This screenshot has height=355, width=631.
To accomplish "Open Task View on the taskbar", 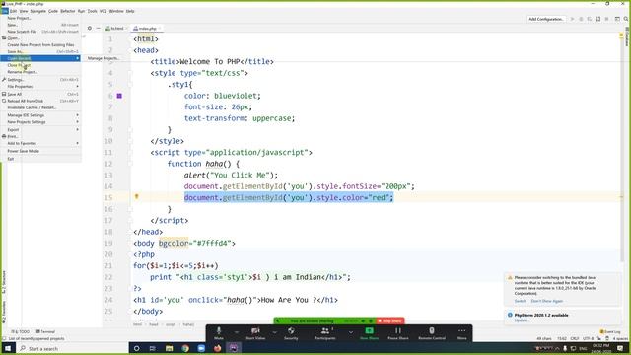I will pyautogui.click(x=153, y=348).
